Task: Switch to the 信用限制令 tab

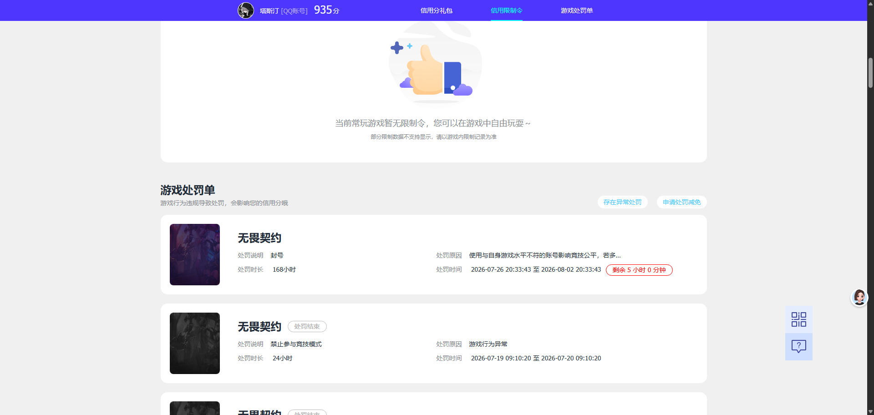Action: coord(506,10)
